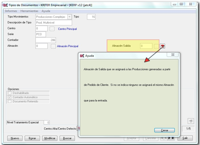Screen dimensions: 200x145
Task: Toggle the Contador Automático checkbox
Action: (9, 97)
